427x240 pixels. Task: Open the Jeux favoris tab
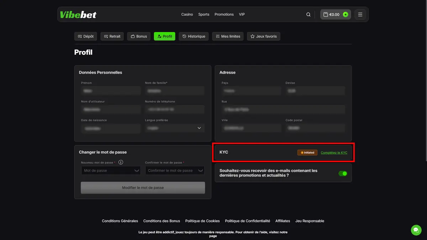tap(263, 36)
